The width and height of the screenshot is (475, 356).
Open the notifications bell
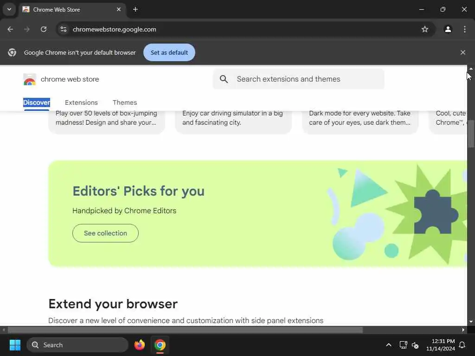[x=462, y=345]
